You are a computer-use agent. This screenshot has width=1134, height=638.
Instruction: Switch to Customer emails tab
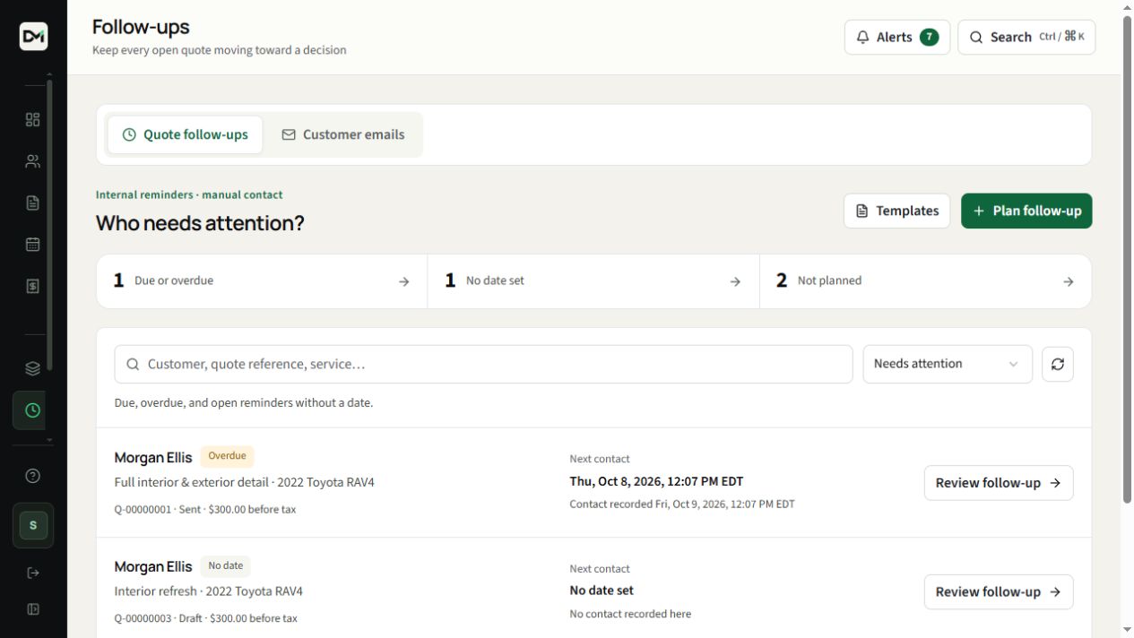pos(343,134)
